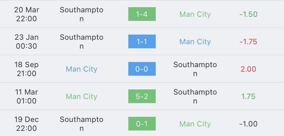The width and height of the screenshot is (284, 136).
Task: Open Southampton in 11 Mar match
Action: click(x=195, y=96)
